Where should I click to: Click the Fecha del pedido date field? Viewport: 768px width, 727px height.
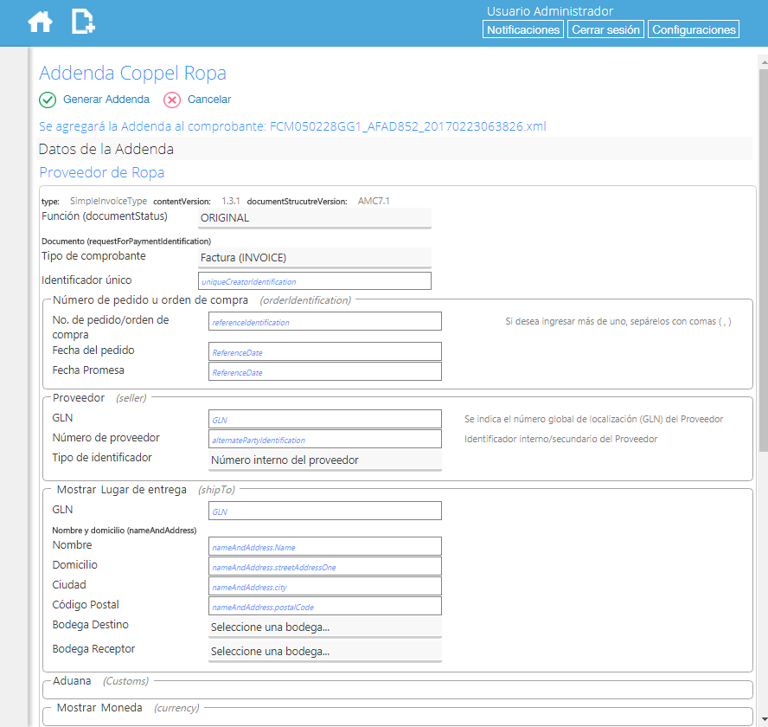tap(324, 352)
